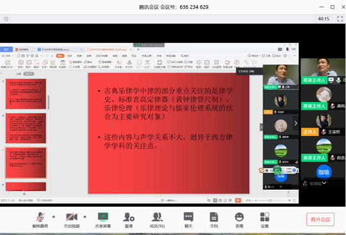This screenshot has width=346, height=235.
Task: Open the 成员(96) members list
Action: pos(157,220)
